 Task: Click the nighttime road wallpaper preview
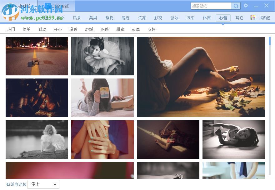[x=37, y=56]
